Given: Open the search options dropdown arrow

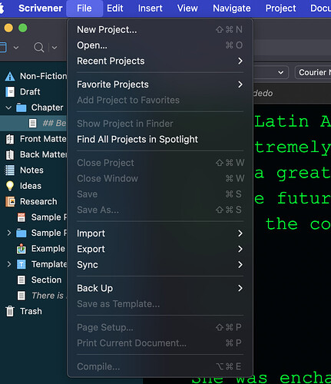Looking at the screenshot, I should coord(55,48).
